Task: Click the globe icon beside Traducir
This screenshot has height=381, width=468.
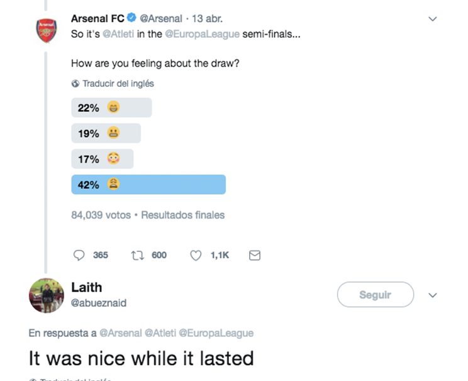Action: [75, 84]
